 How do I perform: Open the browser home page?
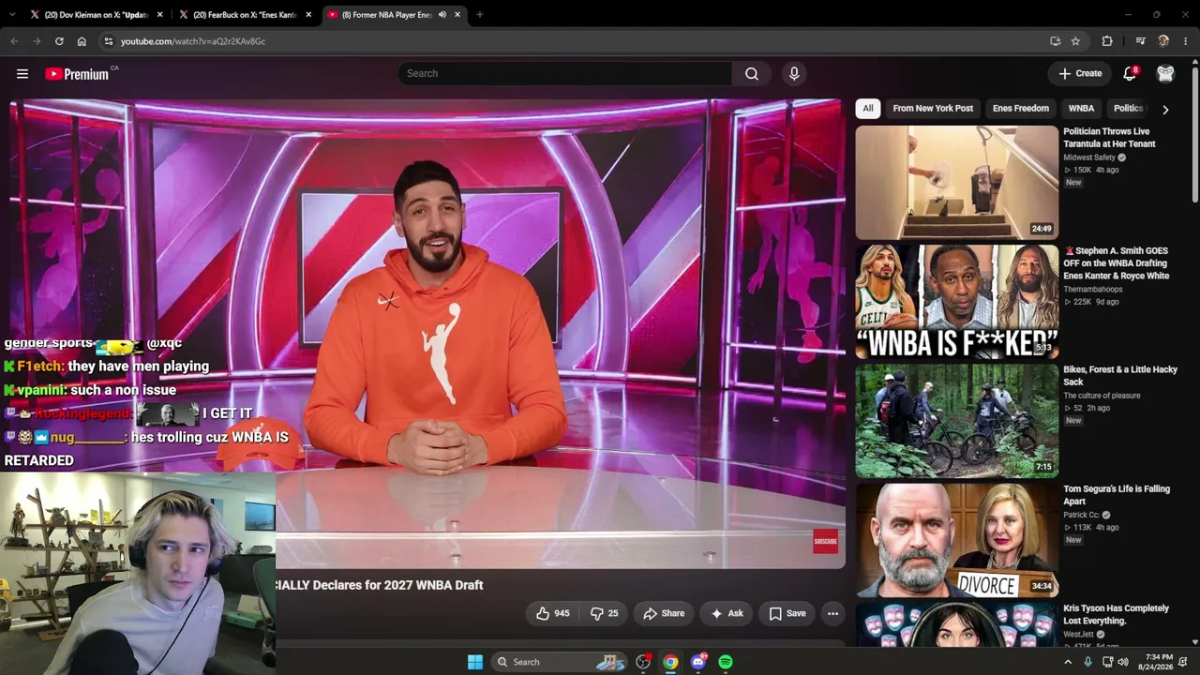coord(82,41)
